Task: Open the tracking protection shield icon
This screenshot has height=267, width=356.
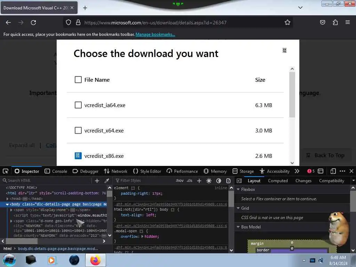Action: pyautogui.click(x=68, y=22)
